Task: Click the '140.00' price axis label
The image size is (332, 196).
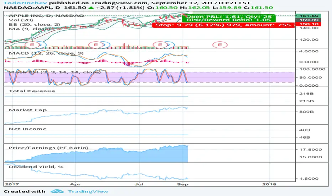Action: pyautogui.click(x=309, y=28)
